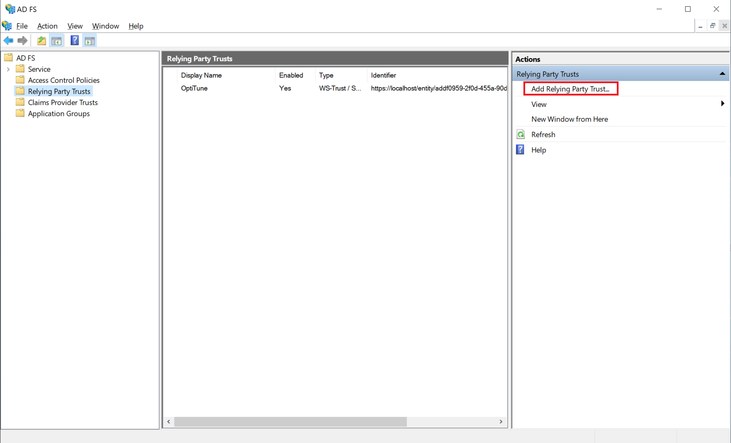Sort by Enabled column header
The image size is (731, 443).
click(295, 75)
